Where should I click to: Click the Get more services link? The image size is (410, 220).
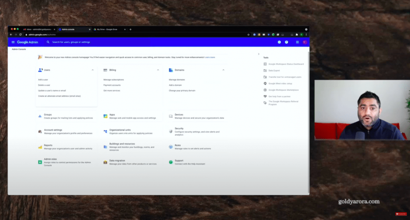tap(111, 91)
